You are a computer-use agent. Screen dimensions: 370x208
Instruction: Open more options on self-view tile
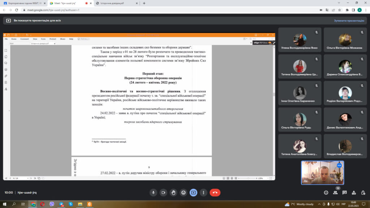pos(339,165)
